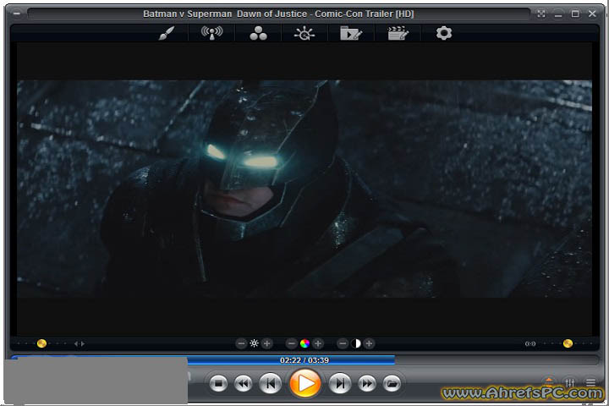Click the half black-white contrast icon
Image resolution: width=609 pixels, height=406 pixels.
[356, 343]
